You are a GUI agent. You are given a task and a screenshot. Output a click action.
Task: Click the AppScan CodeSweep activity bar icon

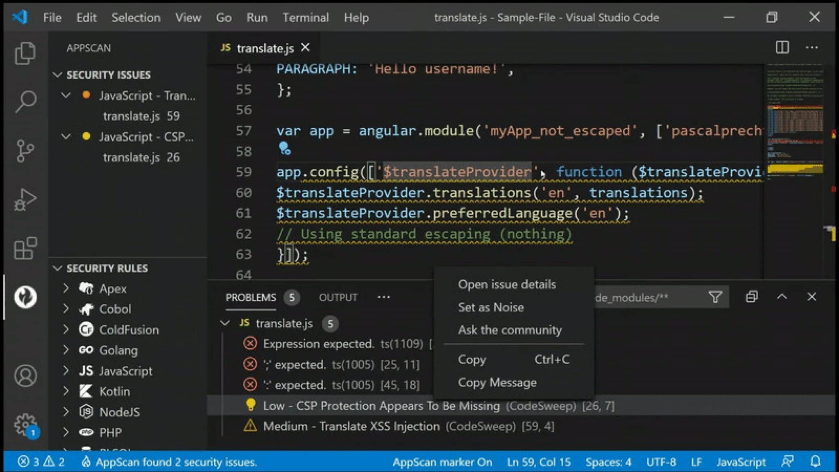[x=25, y=297]
